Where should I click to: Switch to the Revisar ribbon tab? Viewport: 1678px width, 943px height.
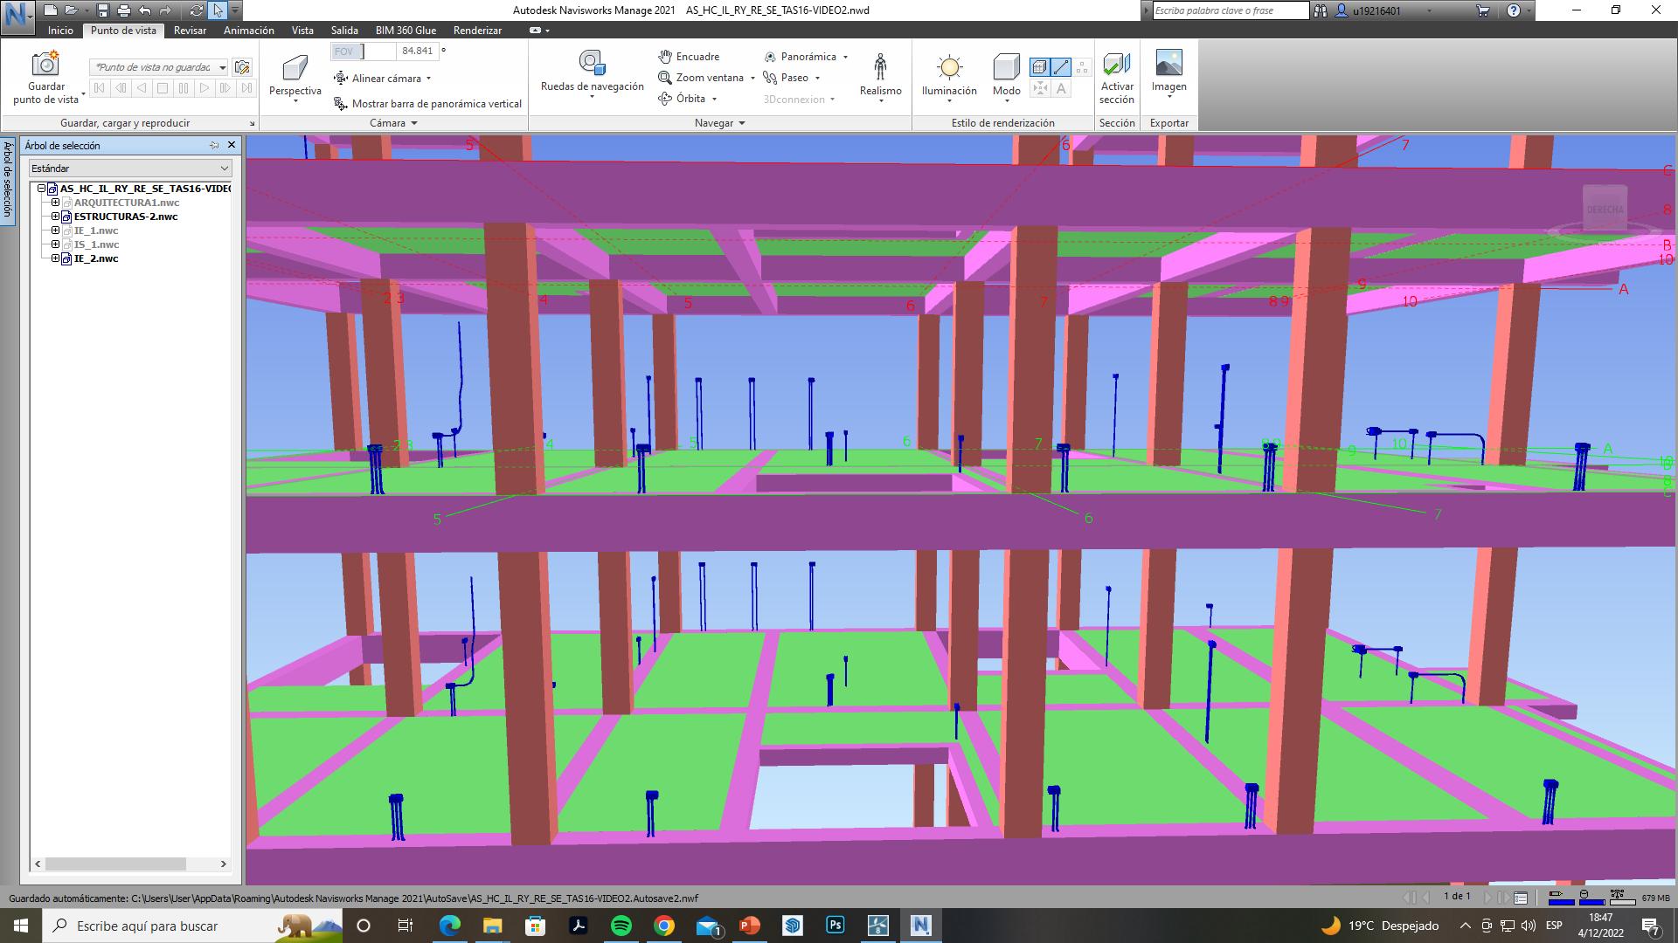click(x=190, y=31)
